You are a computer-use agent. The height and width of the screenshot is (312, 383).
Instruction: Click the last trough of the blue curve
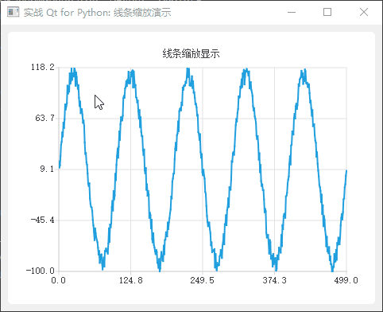[x=332, y=270]
